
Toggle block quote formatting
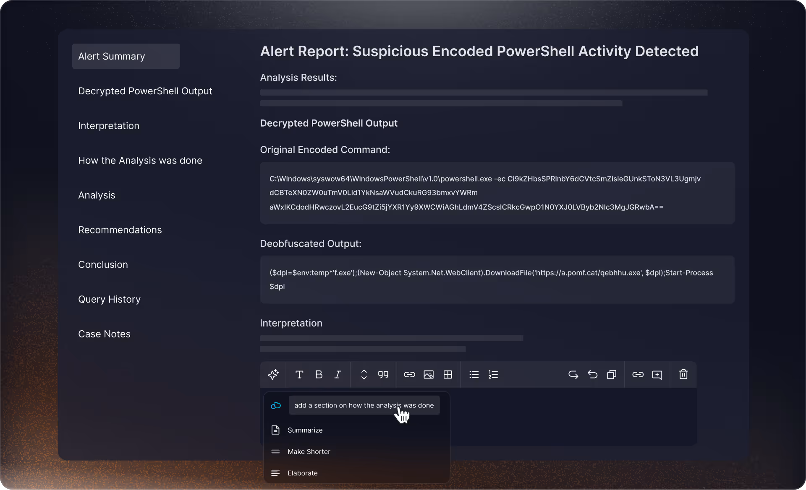click(383, 374)
